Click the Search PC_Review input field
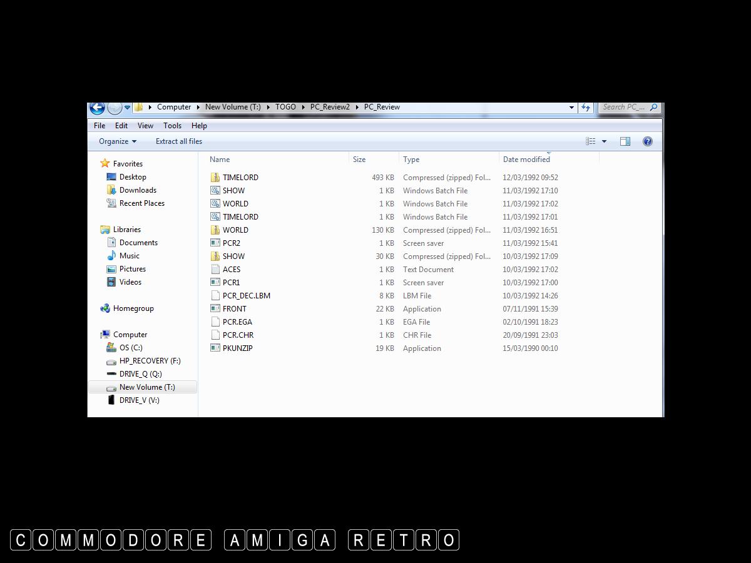The image size is (751, 563). pyautogui.click(x=623, y=107)
